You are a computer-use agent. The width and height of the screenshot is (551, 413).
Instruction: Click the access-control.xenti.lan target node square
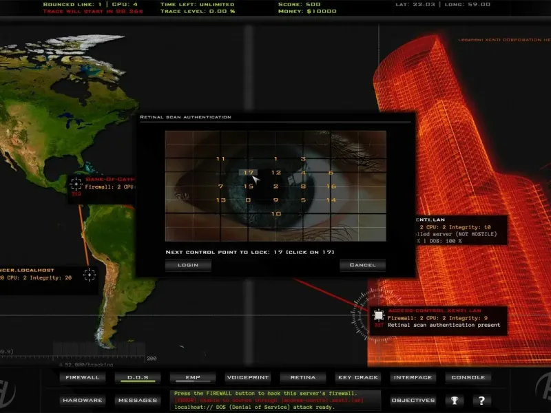[378, 315]
